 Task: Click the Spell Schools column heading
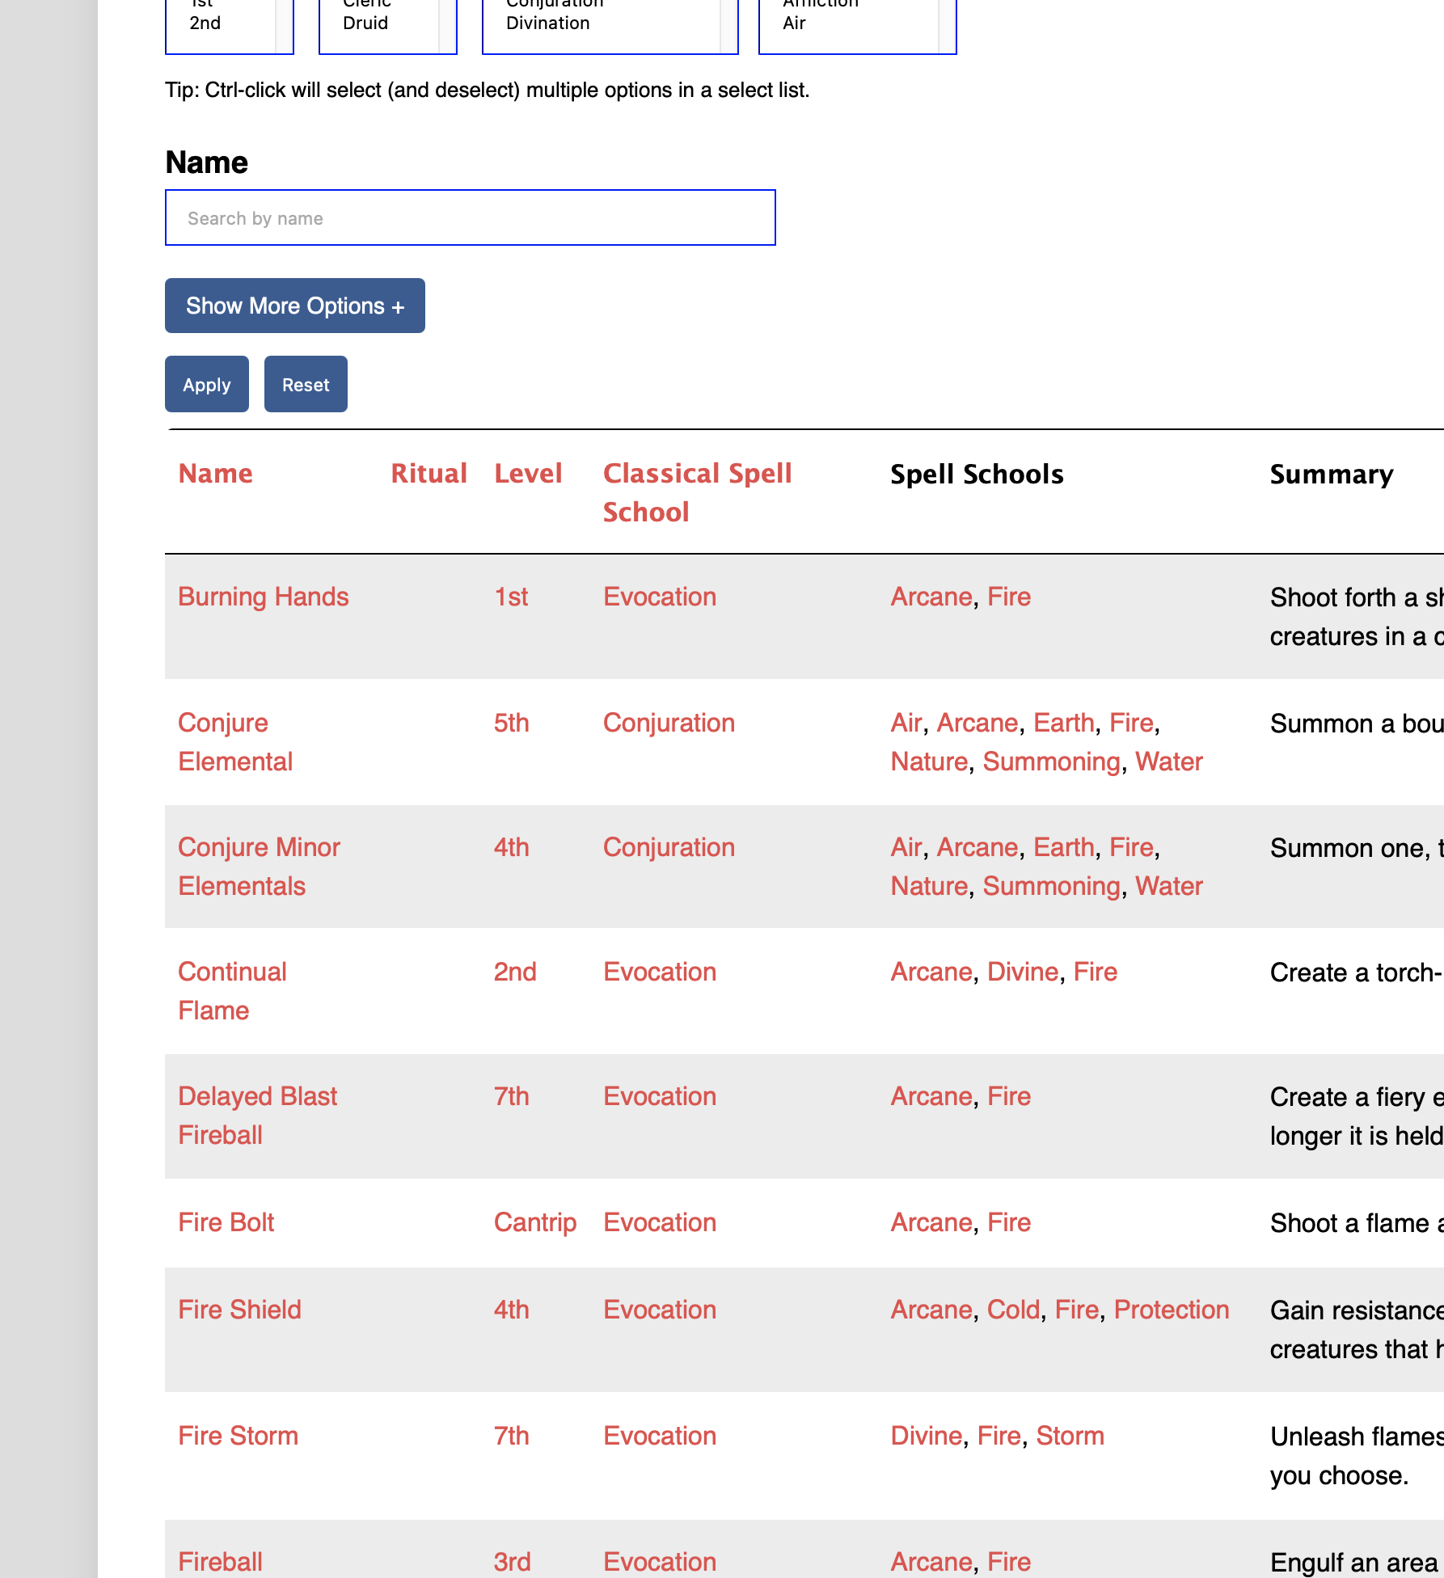(977, 474)
